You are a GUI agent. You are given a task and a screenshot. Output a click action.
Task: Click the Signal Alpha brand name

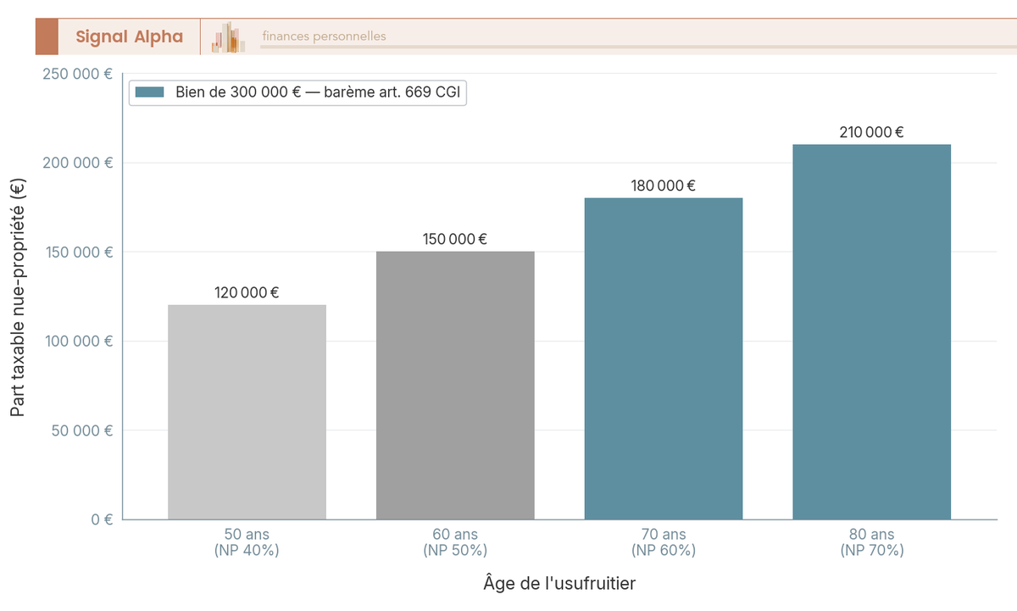point(129,36)
